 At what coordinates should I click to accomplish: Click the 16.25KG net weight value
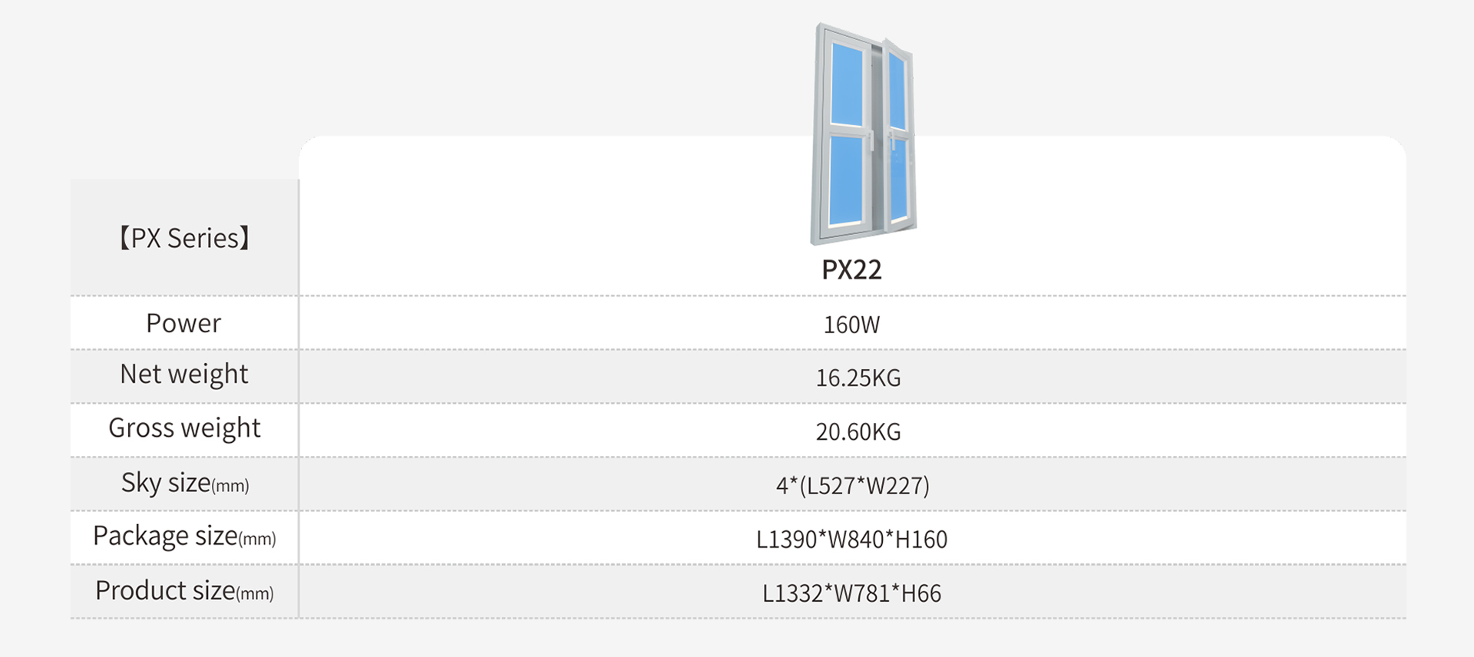click(x=858, y=378)
